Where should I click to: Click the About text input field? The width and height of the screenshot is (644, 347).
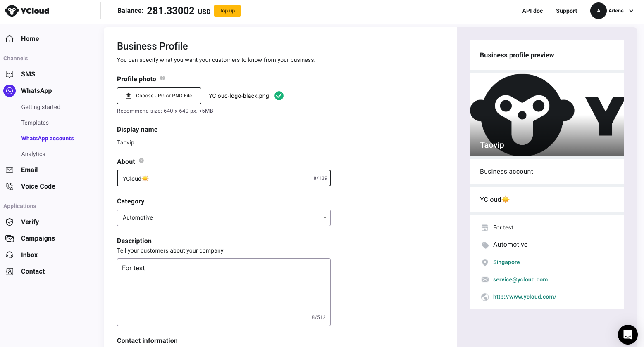click(x=224, y=178)
